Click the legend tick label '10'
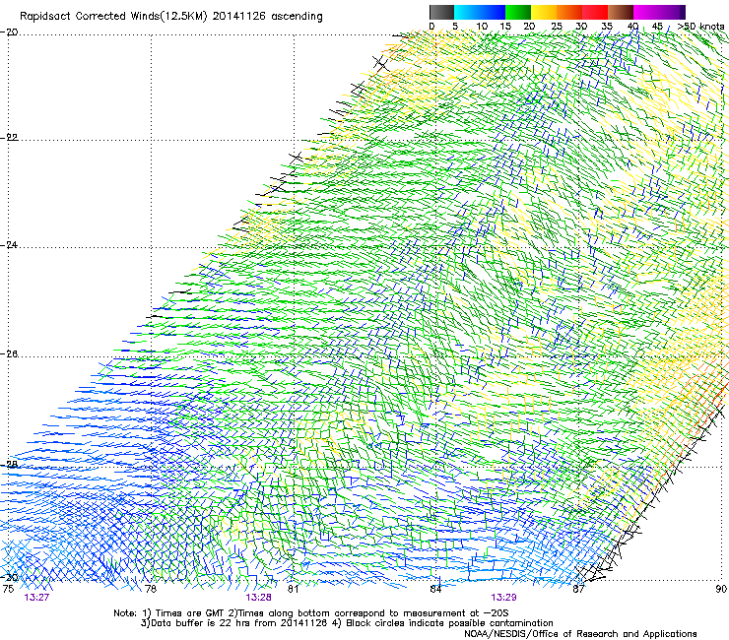Screen dimensions: 729x640 [x=482, y=27]
